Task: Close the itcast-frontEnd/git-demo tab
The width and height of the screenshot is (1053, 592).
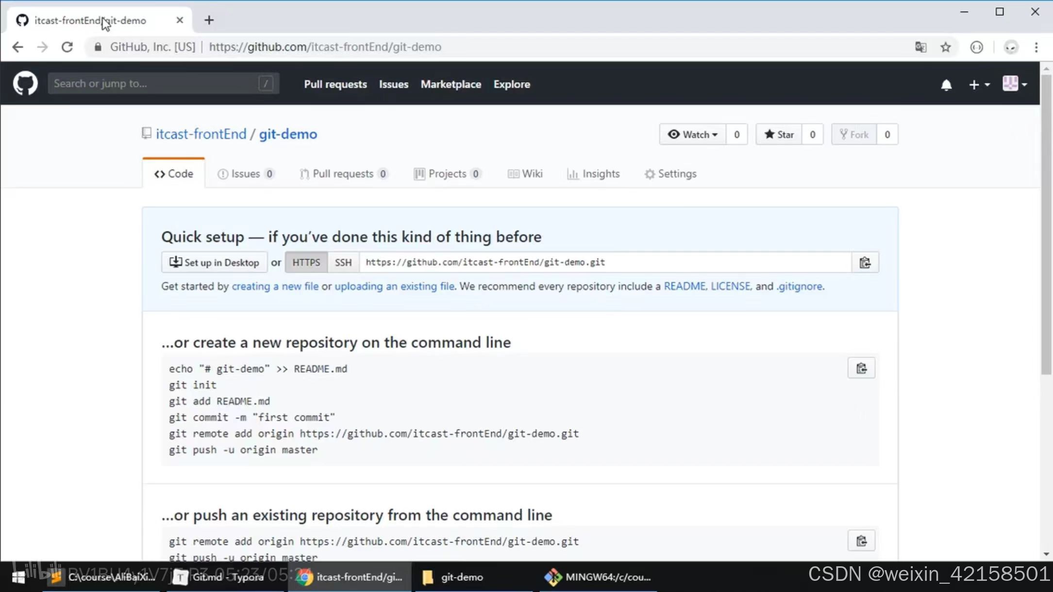Action: 180,20
